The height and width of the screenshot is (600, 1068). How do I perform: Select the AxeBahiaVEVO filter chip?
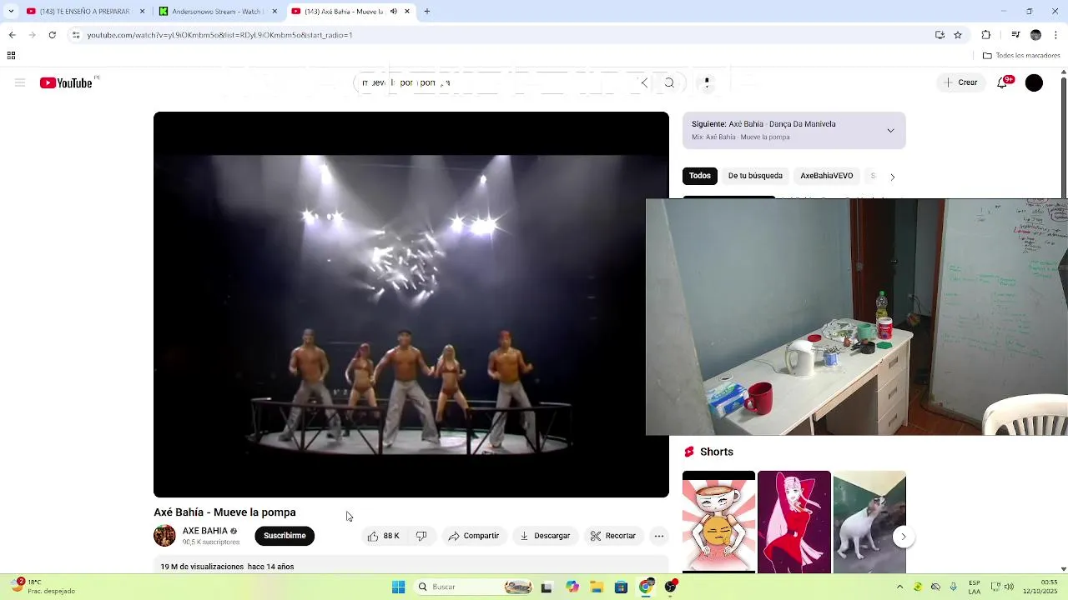pos(826,176)
